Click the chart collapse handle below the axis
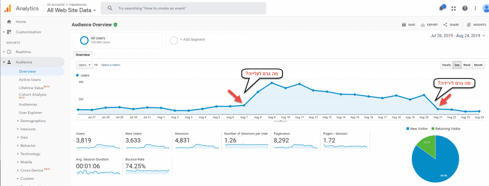 (x=280, y=121)
